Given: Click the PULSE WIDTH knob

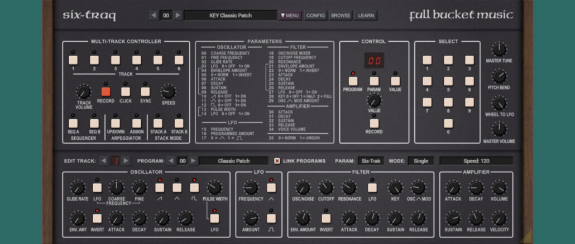Looking at the screenshot, I should pos(214,188).
